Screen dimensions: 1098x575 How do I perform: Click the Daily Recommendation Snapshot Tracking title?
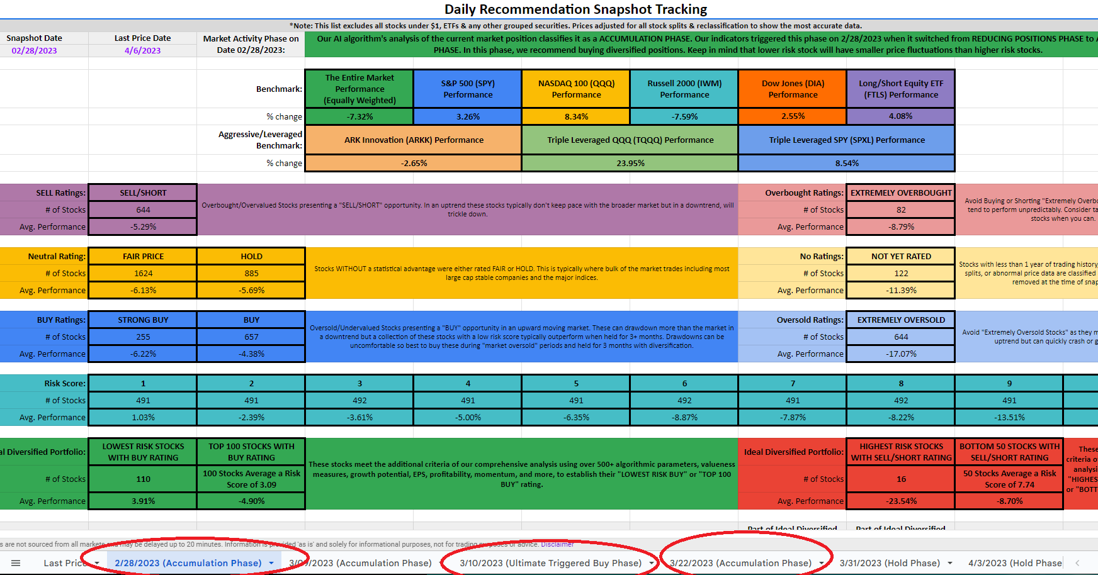point(575,9)
